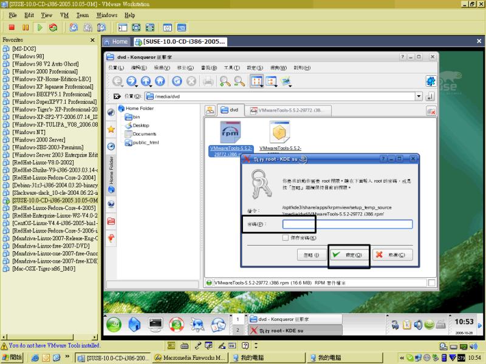This screenshot has width=486, height=364.
Task: Select [Windows NT] in Favorites
Action: tap(24, 132)
